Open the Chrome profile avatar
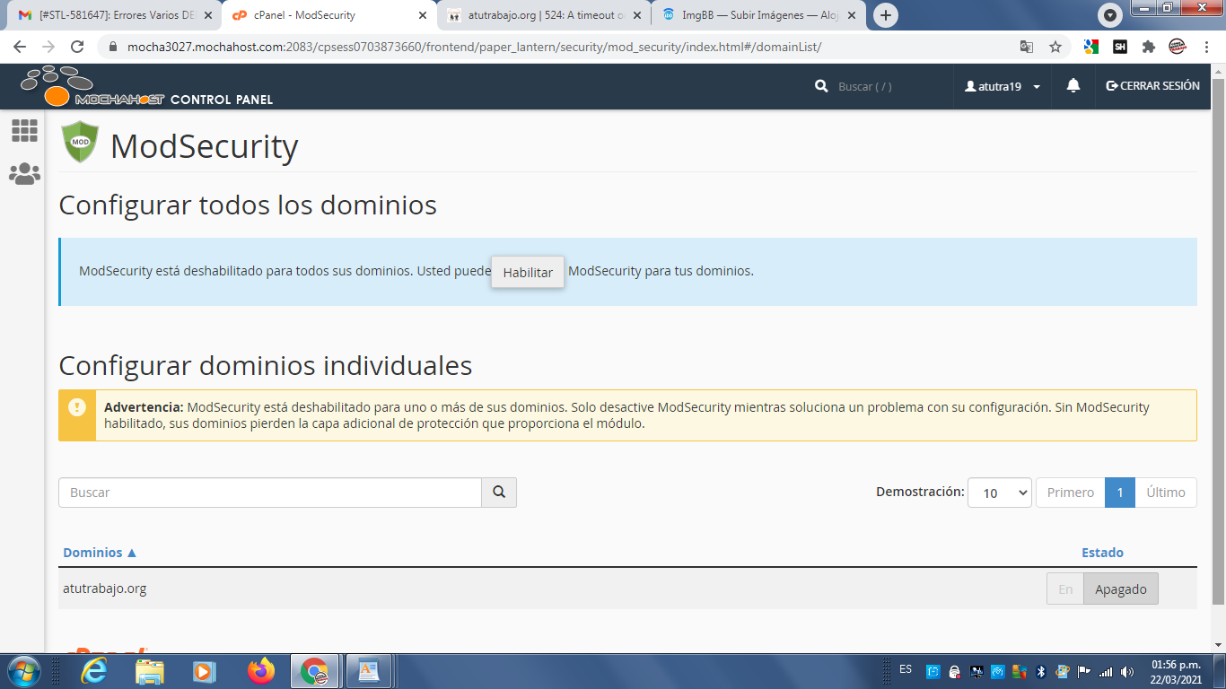 [x=1177, y=47]
